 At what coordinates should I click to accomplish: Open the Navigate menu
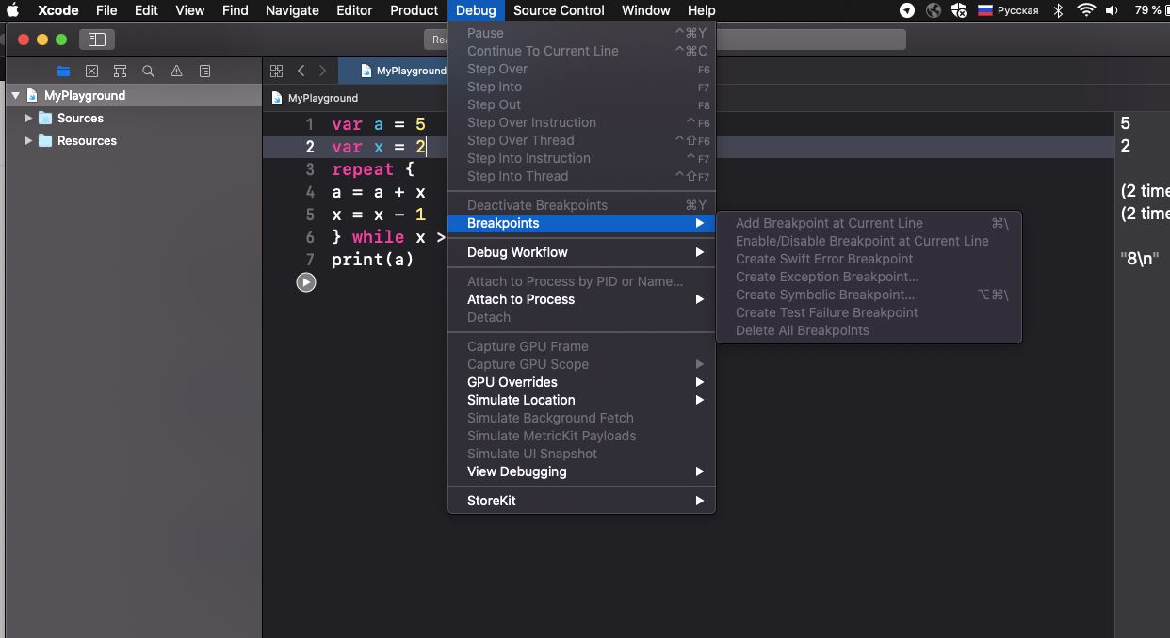pos(292,10)
